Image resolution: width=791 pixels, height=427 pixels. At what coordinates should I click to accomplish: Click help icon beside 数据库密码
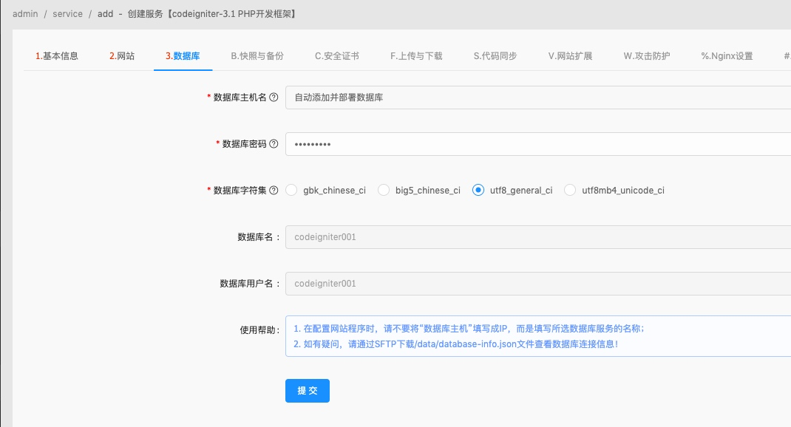[274, 143]
